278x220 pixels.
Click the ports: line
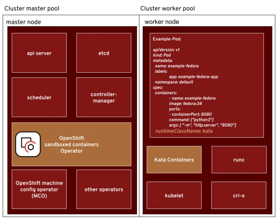(175, 109)
